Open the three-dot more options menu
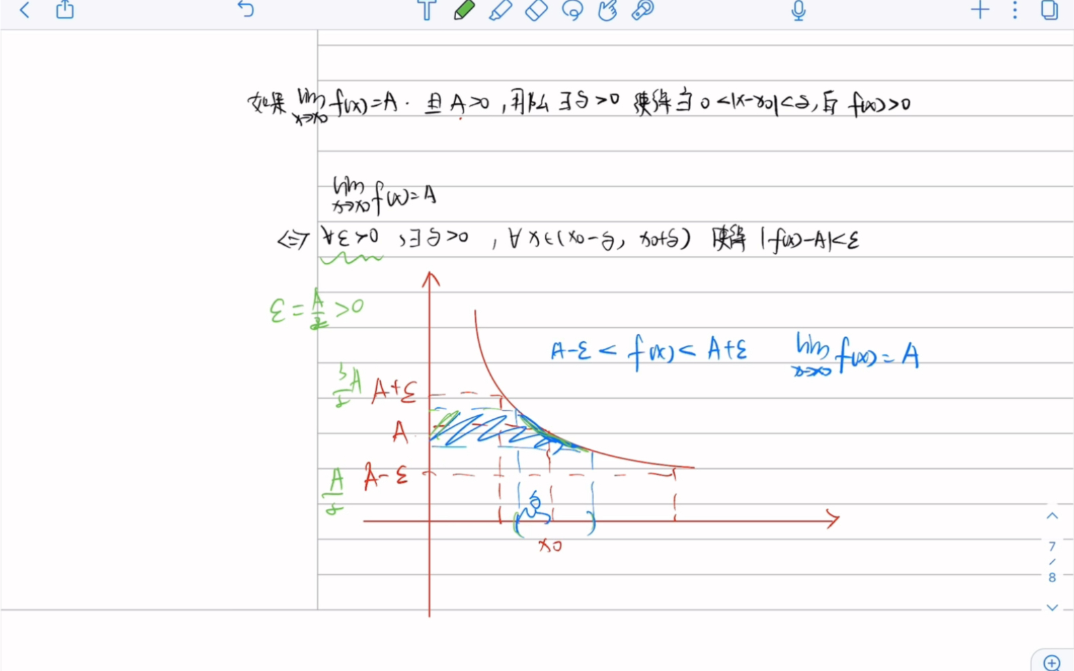This screenshot has height=671, width=1074. tap(1015, 10)
